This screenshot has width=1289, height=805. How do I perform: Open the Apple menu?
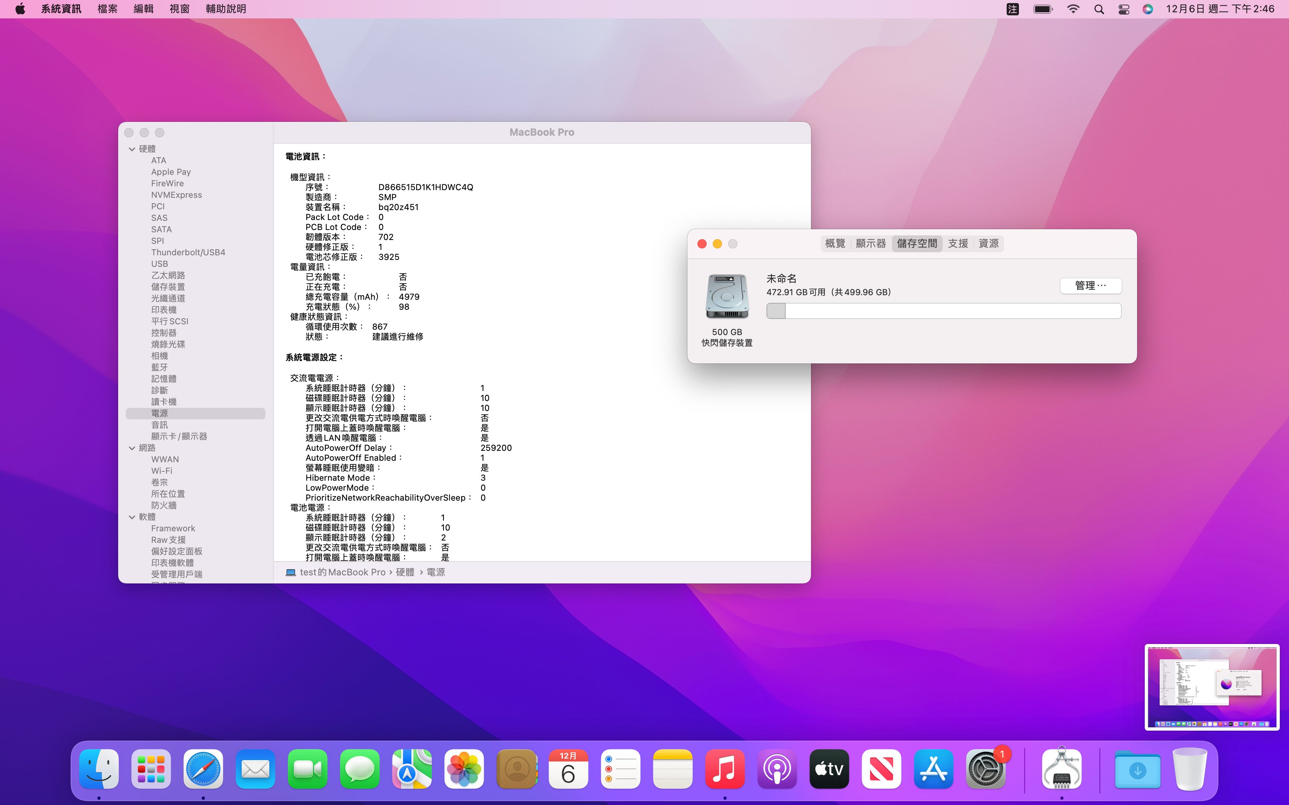(x=20, y=8)
